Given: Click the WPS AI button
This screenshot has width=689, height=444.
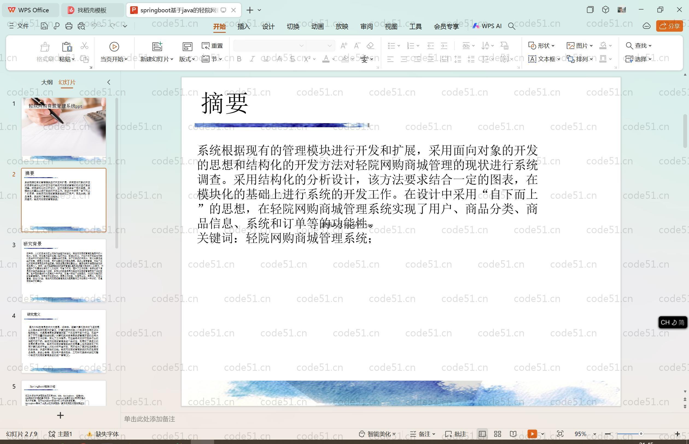Looking at the screenshot, I should click(487, 26).
